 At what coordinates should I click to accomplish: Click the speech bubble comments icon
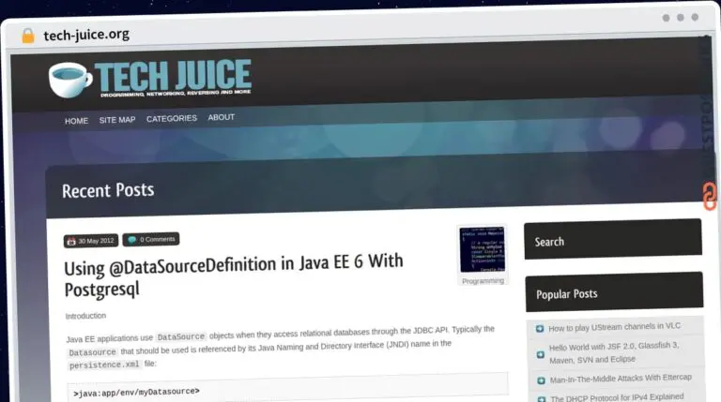pyautogui.click(x=132, y=240)
